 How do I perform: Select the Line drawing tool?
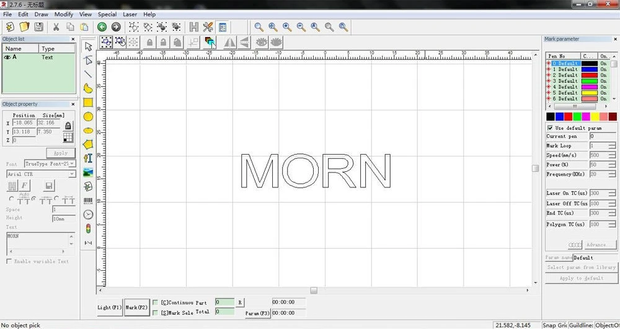coord(88,74)
